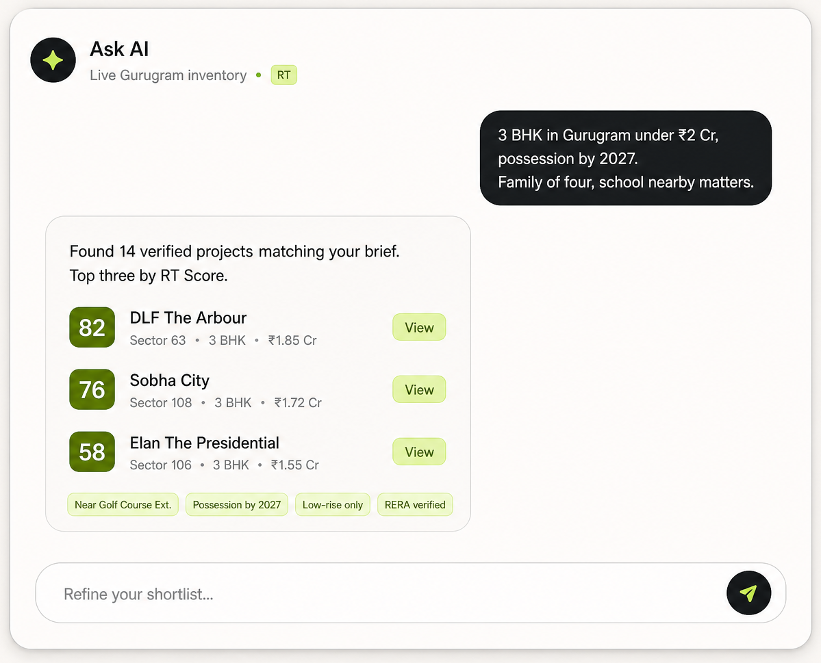Viewport: 821px width, 663px height.
Task: Toggle the Low-rise only filter chip
Action: click(x=333, y=504)
